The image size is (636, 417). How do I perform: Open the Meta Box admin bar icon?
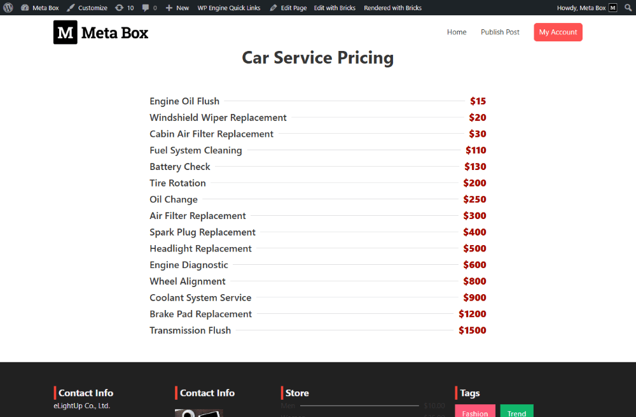(39, 7)
